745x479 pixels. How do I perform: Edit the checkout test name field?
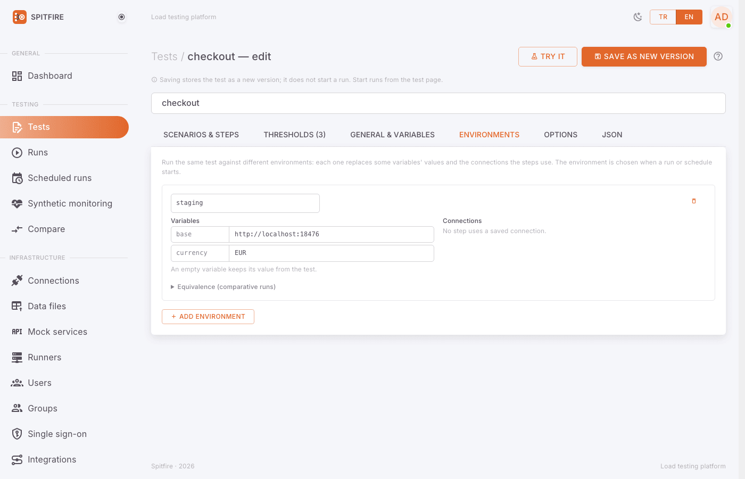click(x=438, y=103)
